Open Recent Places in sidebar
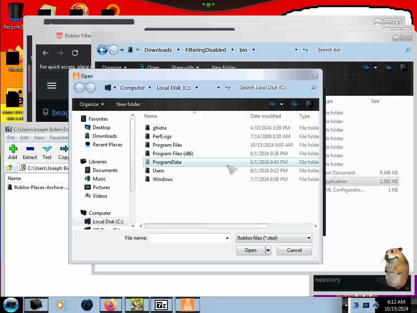 107,145
